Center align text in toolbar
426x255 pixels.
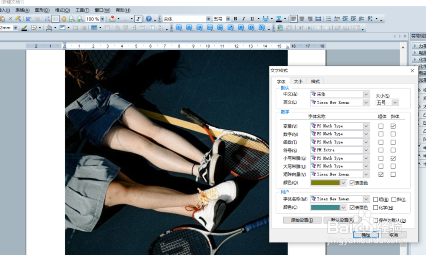(x=302, y=19)
